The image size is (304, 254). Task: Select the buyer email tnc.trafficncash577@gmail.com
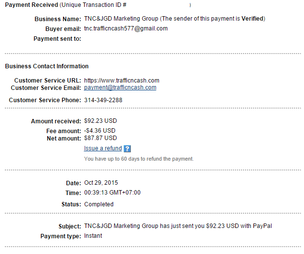(x=126, y=28)
